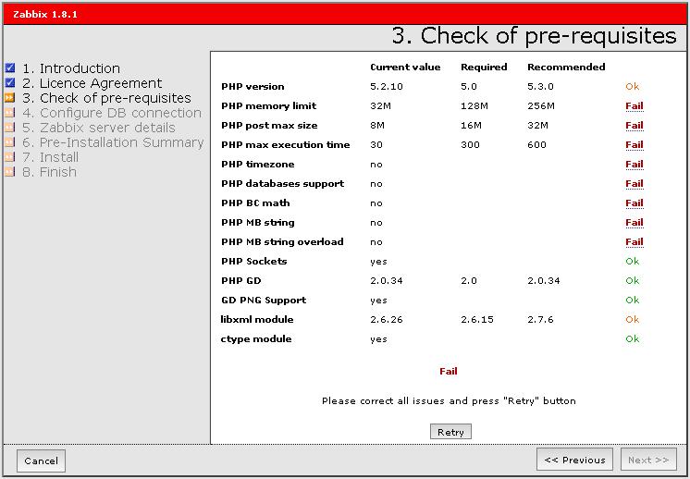Click the Fail link for PHP BC math
The image size is (690, 479).
(634, 203)
